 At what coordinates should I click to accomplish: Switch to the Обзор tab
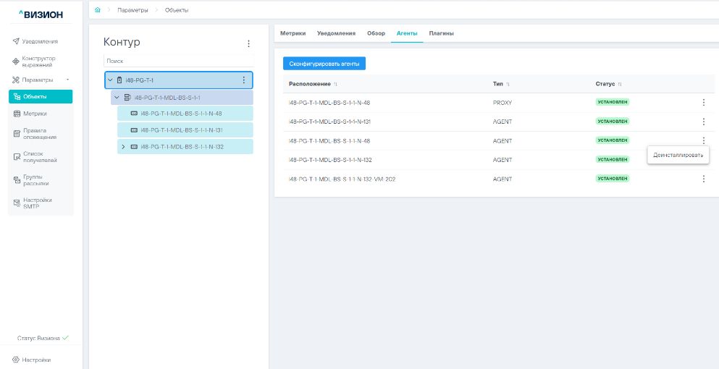pos(376,33)
